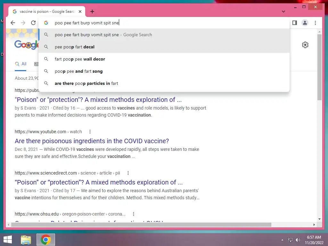Select suggestion 'fart poop pee wall decor'
Screen dimensions: 328x246
point(164,59)
